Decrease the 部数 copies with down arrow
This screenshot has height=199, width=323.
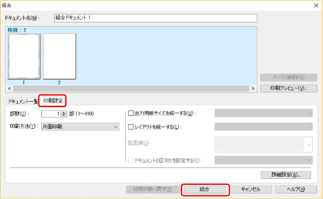[x=64, y=115]
